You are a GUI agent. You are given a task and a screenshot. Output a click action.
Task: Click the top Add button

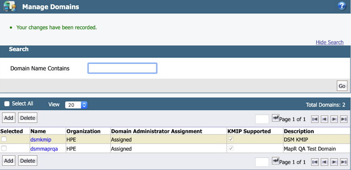9,118
